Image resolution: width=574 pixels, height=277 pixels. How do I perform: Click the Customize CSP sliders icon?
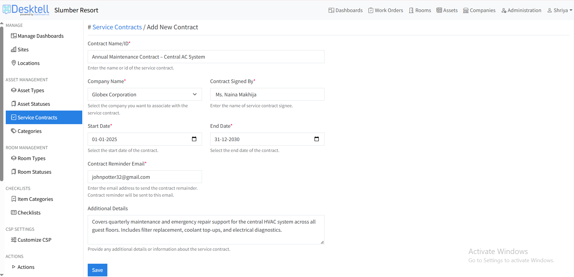[x=13, y=240]
